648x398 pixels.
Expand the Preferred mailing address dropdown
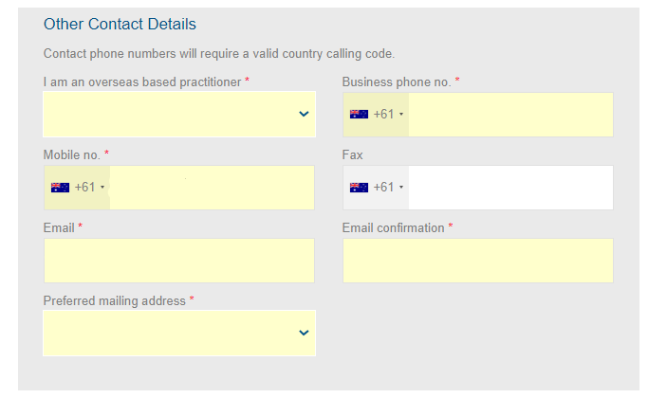click(179, 333)
